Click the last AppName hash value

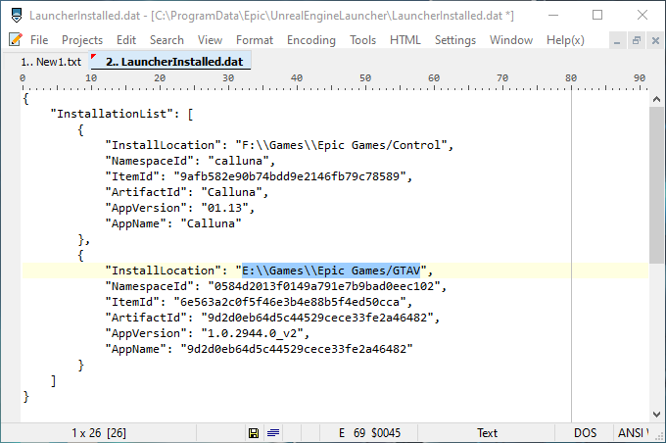coord(297,350)
